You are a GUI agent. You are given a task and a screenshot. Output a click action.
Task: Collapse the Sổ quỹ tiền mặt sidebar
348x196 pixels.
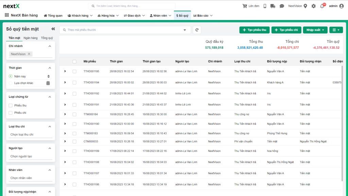[x=53, y=29]
